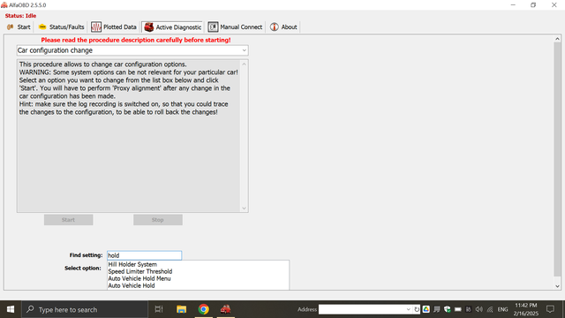Click the grayed-out Stop procedure button
Viewport: 565px width, 318px height.
[158, 220]
